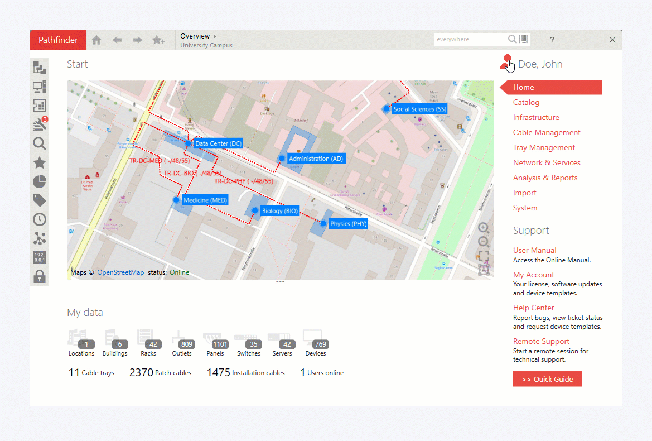The height and width of the screenshot is (441, 652).
Task: Zoom in on the map
Action: tap(484, 228)
